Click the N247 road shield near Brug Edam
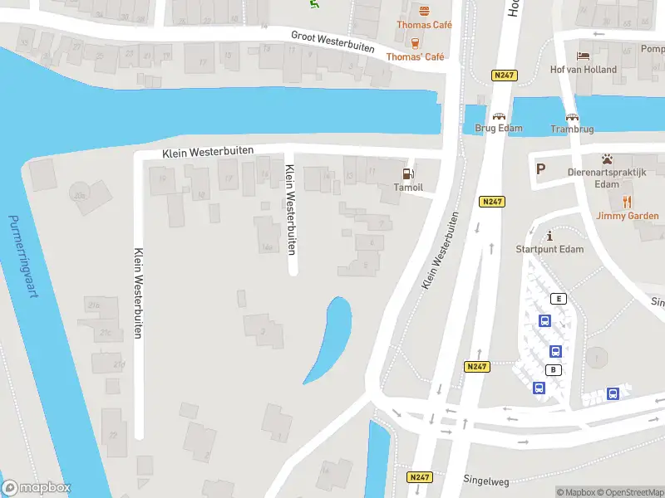This screenshot has width=665, height=498. point(505,76)
